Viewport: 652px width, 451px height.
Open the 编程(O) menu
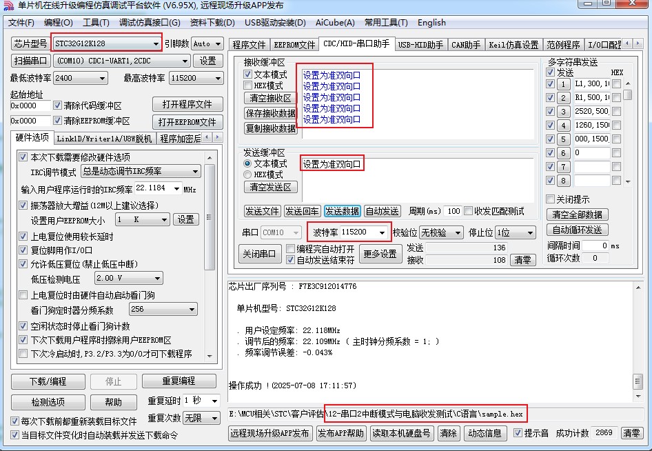[58, 23]
